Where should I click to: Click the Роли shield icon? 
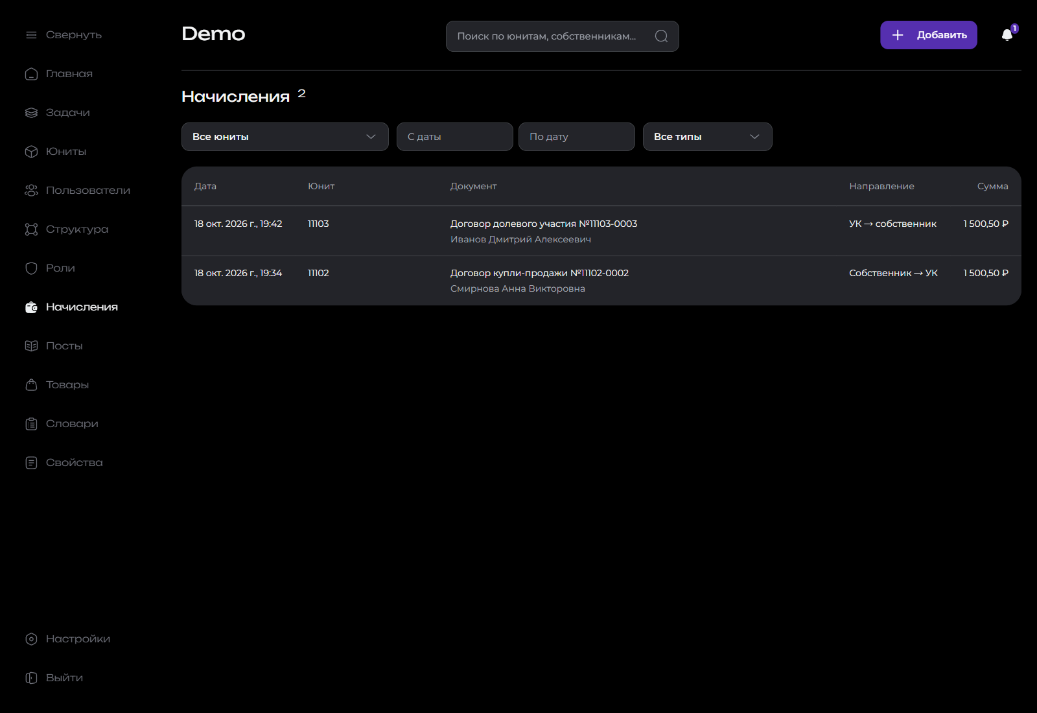(x=31, y=268)
